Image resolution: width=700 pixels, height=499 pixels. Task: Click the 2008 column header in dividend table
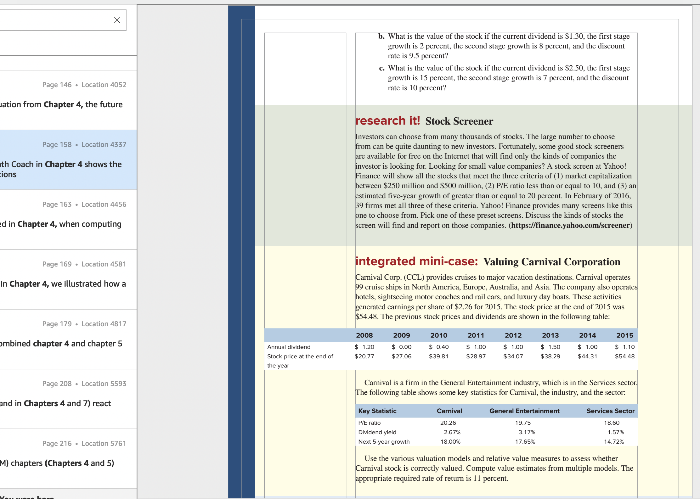point(364,335)
